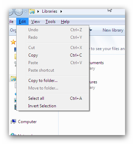Expand arrow after Libraries in address bar
Screen dimensions: 134x144
(x=61, y=11)
